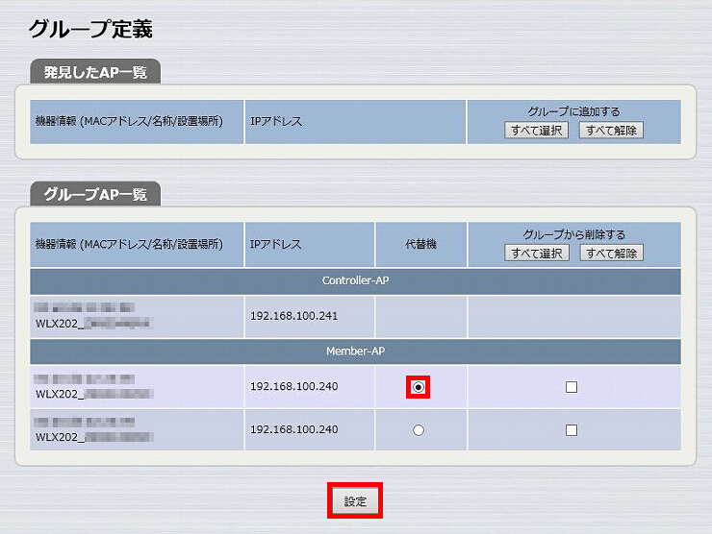
Task: Click the グループ定義 page title
Action: pos(90,29)
